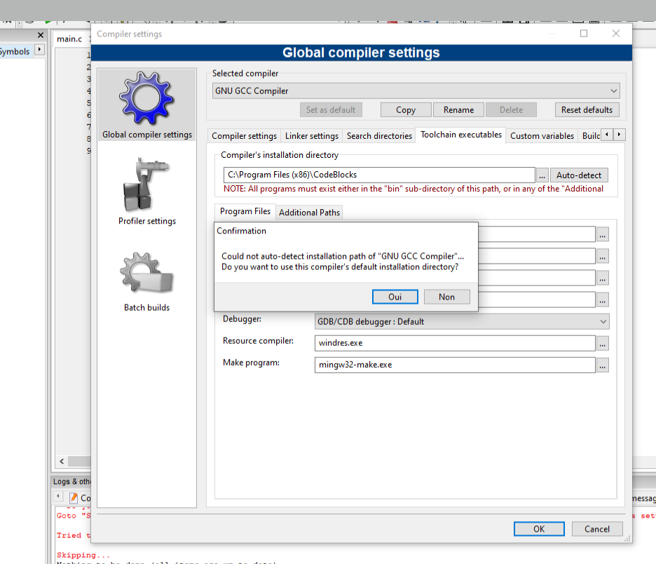The width and height of the screenshot is (656, 564).
Task: Click browse button beside windres.exe field
Action: [x=603, y=344]
